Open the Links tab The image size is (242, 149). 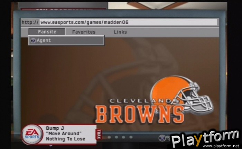(x=120, y=32)
